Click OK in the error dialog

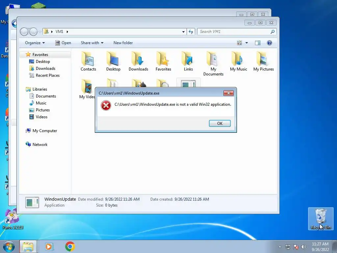coord(220,123)
